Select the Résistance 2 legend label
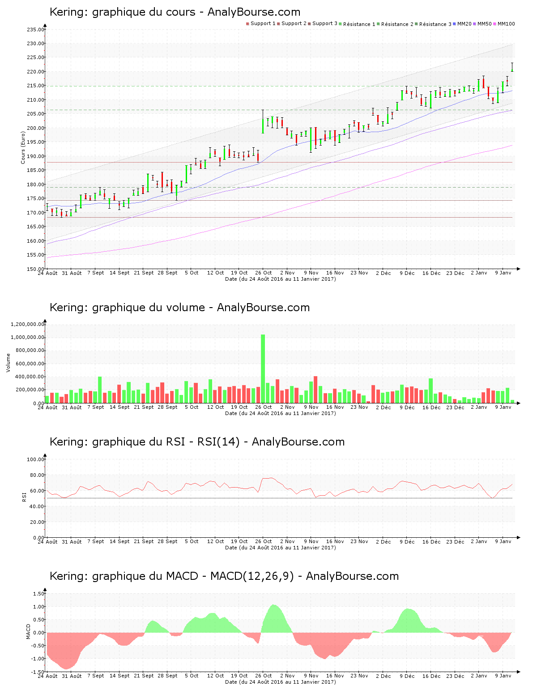 tap(397, 24)
